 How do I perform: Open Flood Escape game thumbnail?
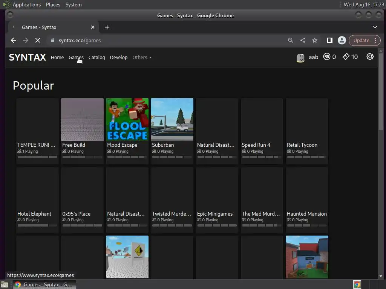[127, 119]
